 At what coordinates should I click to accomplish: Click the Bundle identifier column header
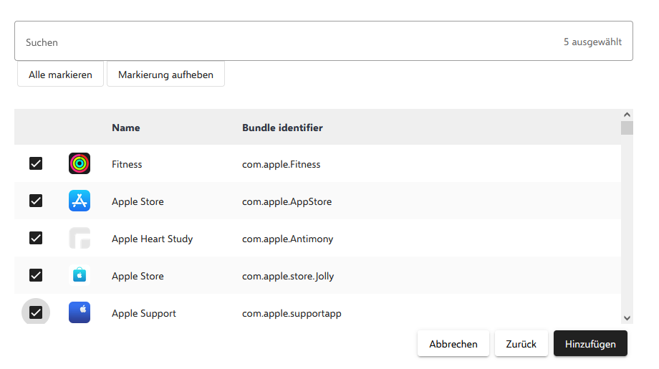(282, 128)
